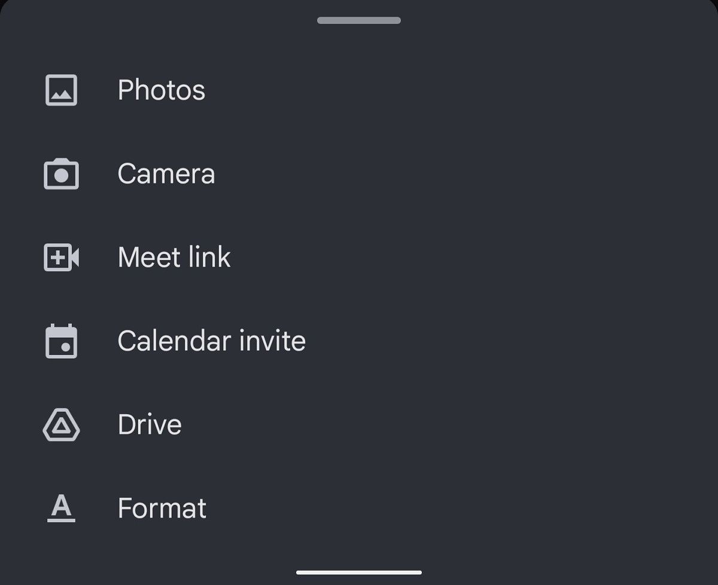Tap the sheet drag handle
This screenshot has height=585, width=718.
tap(359, 21)
